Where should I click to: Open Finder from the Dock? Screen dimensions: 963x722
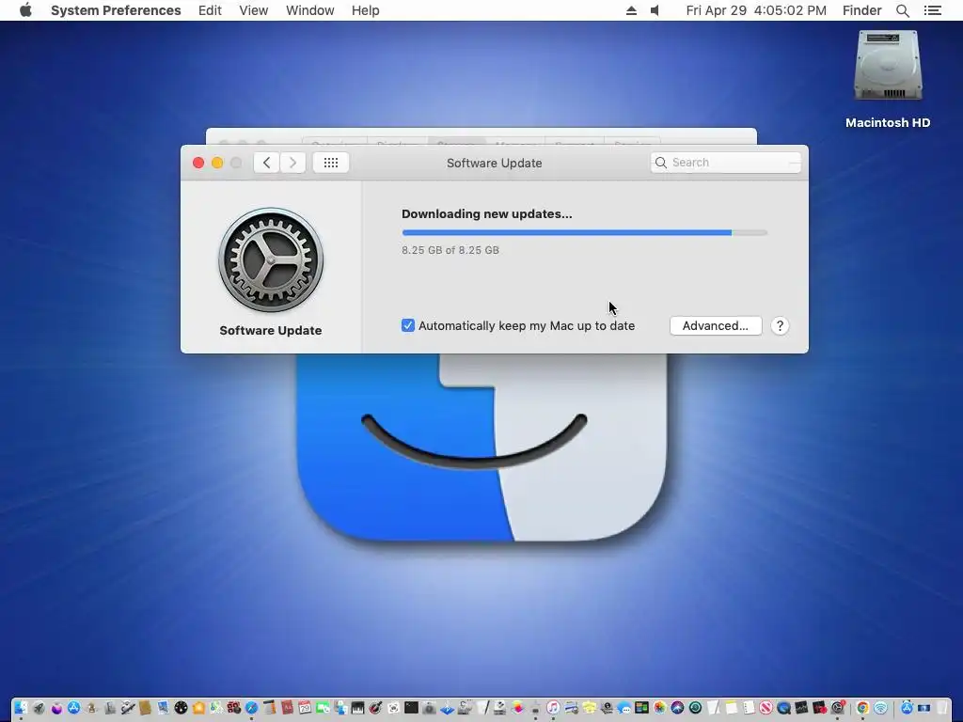click(21, 708)
